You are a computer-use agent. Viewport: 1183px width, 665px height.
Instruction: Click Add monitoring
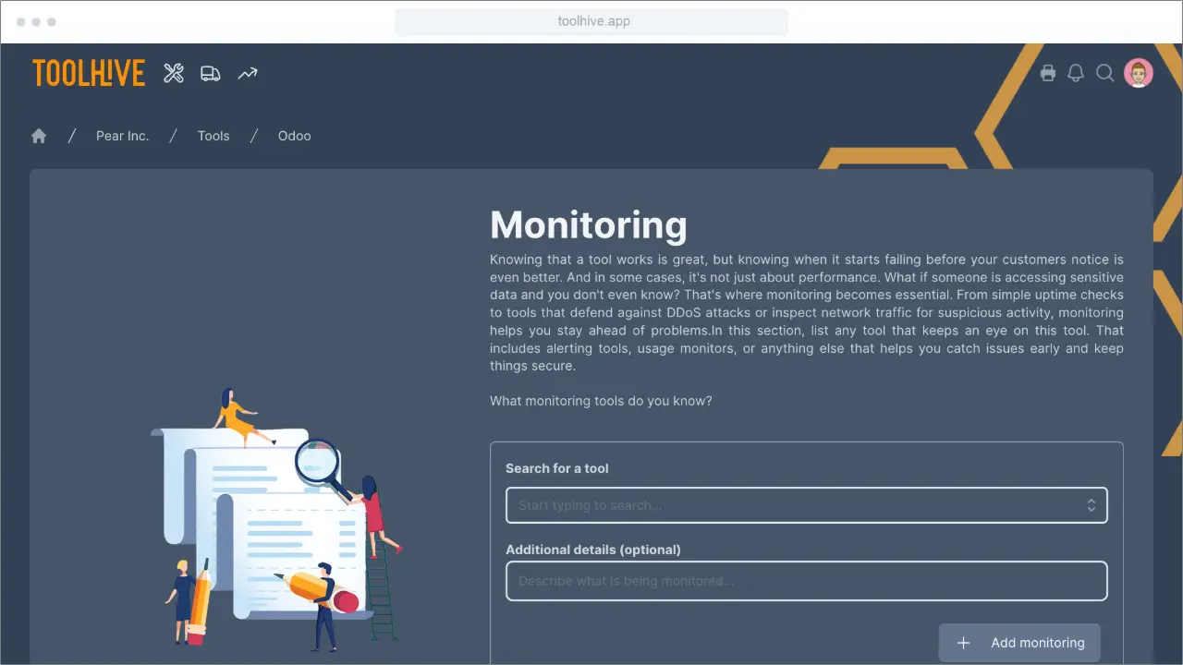click(x=1019, y=643)
